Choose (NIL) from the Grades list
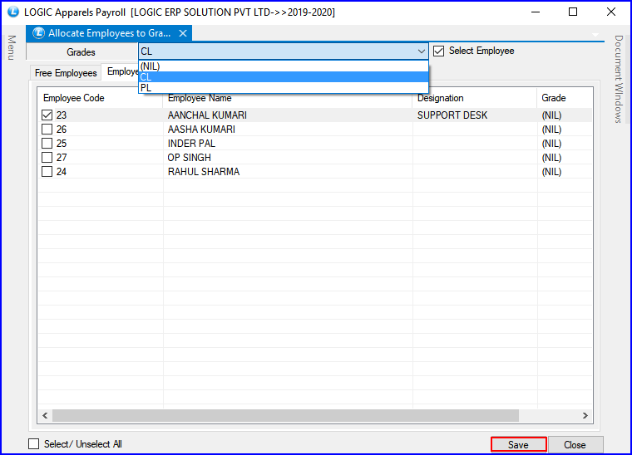Viewport: 632px width, 455px height. (x=284, y=66)
